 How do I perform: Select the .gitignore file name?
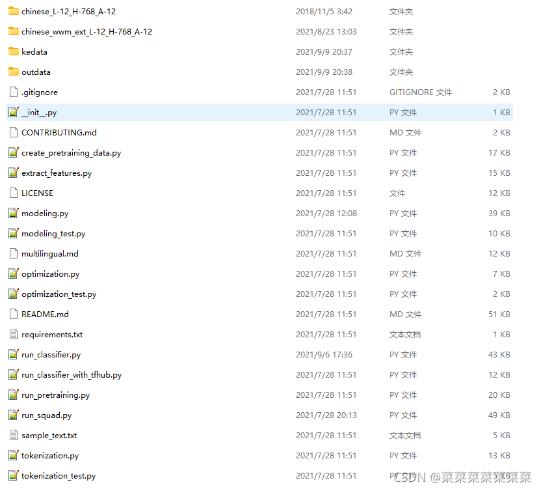pyautogui.click(x=39, y=92)
